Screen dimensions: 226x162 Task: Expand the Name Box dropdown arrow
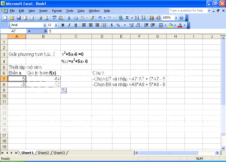pyautogui.click(x=29, y=31)
